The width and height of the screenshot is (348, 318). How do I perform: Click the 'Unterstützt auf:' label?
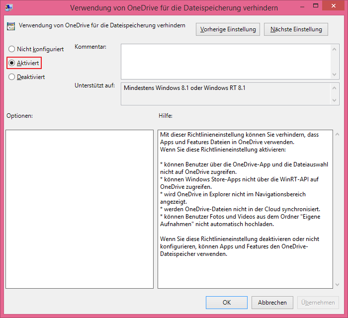tap(94, 85)
